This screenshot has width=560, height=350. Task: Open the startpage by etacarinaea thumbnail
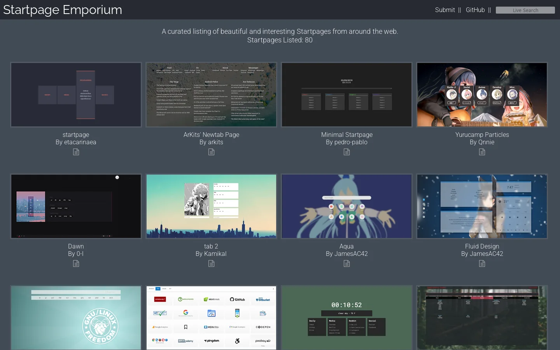click(76, 94)
